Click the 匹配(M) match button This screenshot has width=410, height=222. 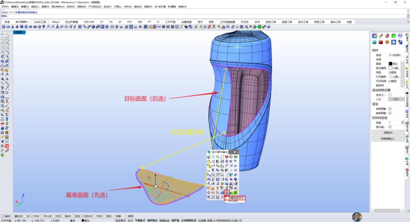tap(388, 133)
